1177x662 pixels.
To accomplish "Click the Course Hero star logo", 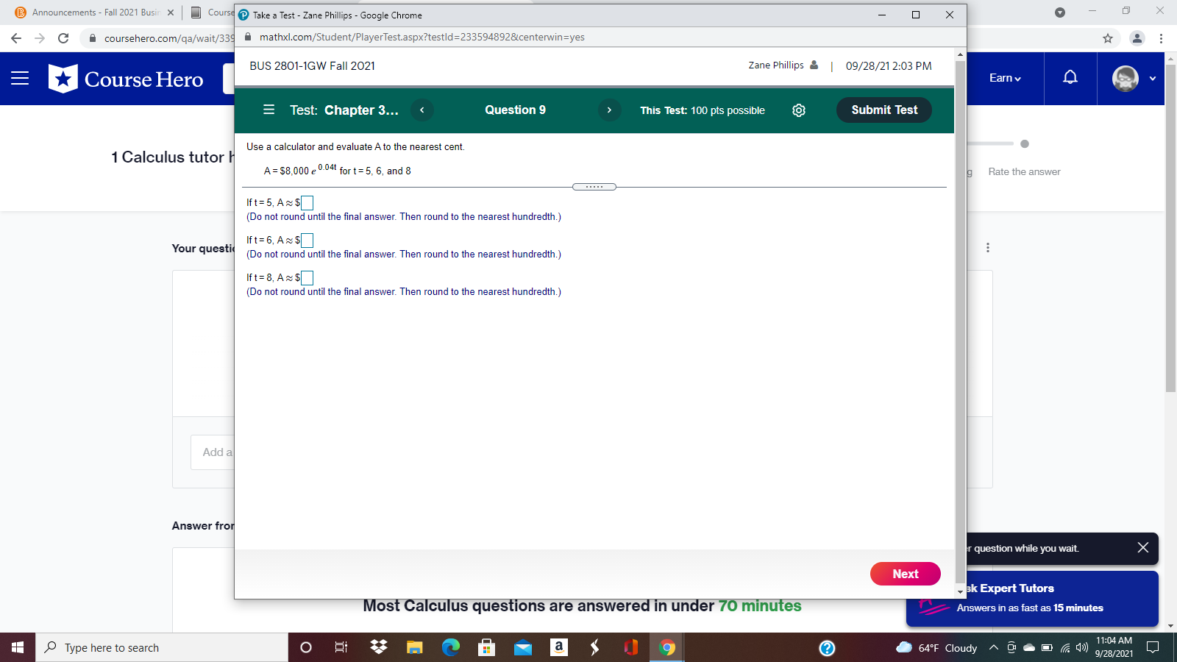I will point(62,79).
